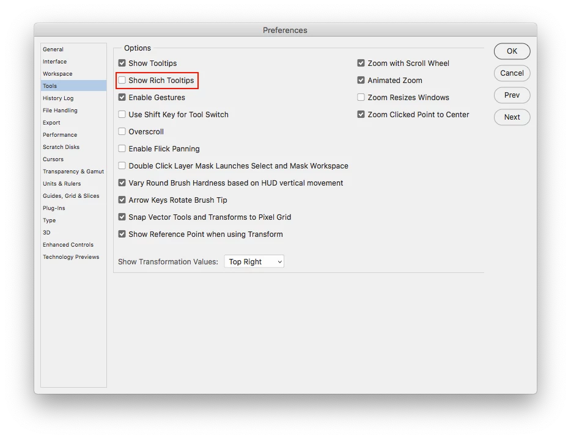Open the Show Transformation Values dropdown
This screenshot has width=571, height=439.
coord(254,261)
